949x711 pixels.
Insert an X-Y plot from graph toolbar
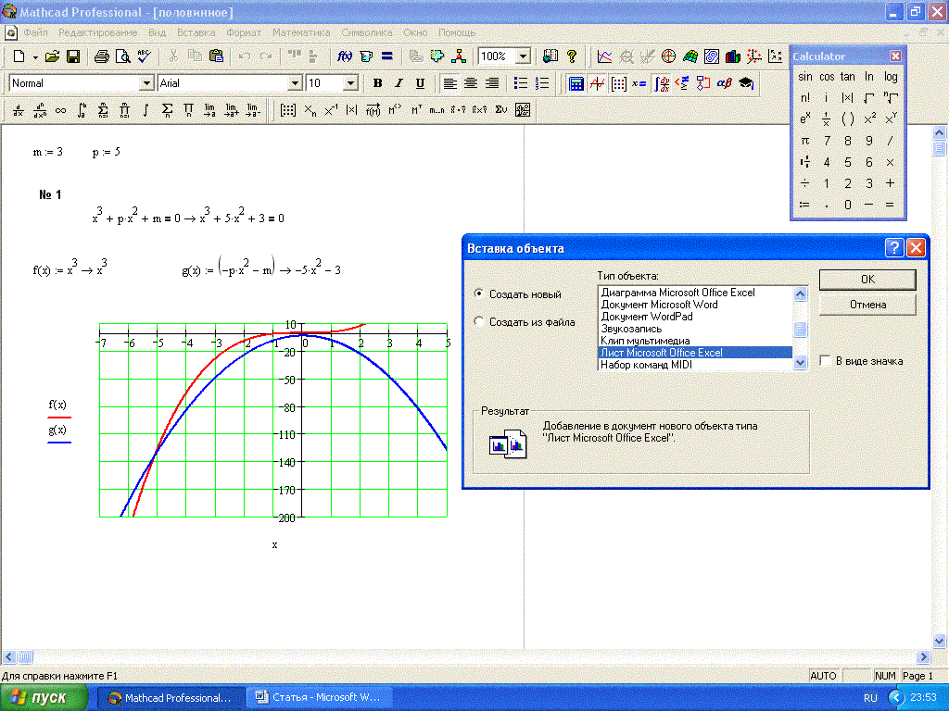pyautogui.click(x=604, y=56)
